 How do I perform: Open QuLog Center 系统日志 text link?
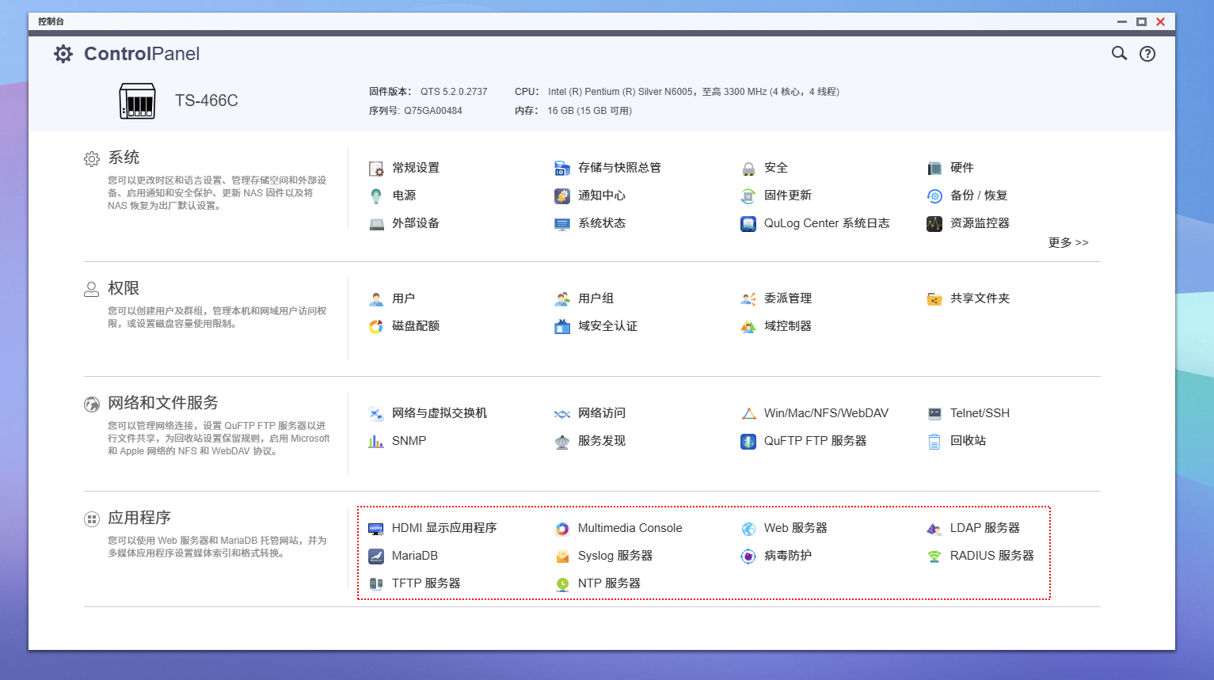click(827, 223)
